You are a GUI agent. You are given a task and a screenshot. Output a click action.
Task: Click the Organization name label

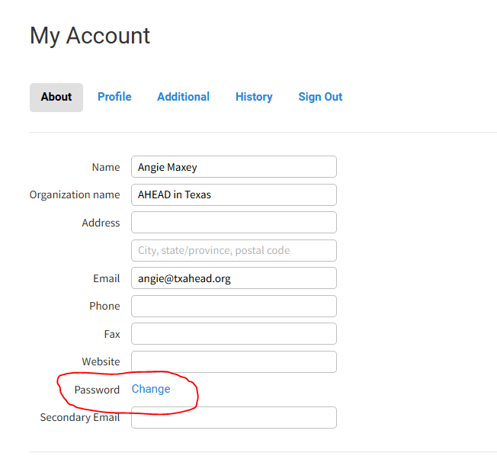click(75, 194)
